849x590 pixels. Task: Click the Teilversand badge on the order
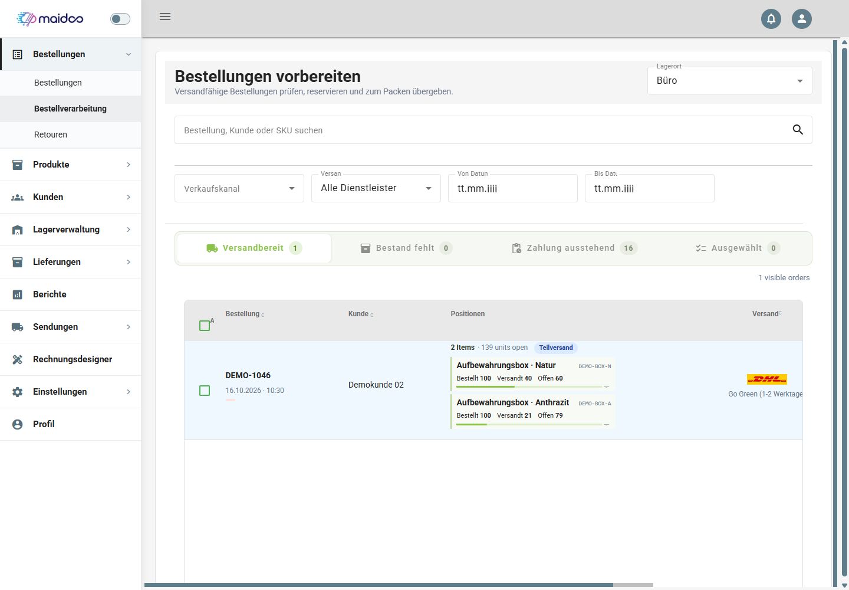click(x=556, y=348)
